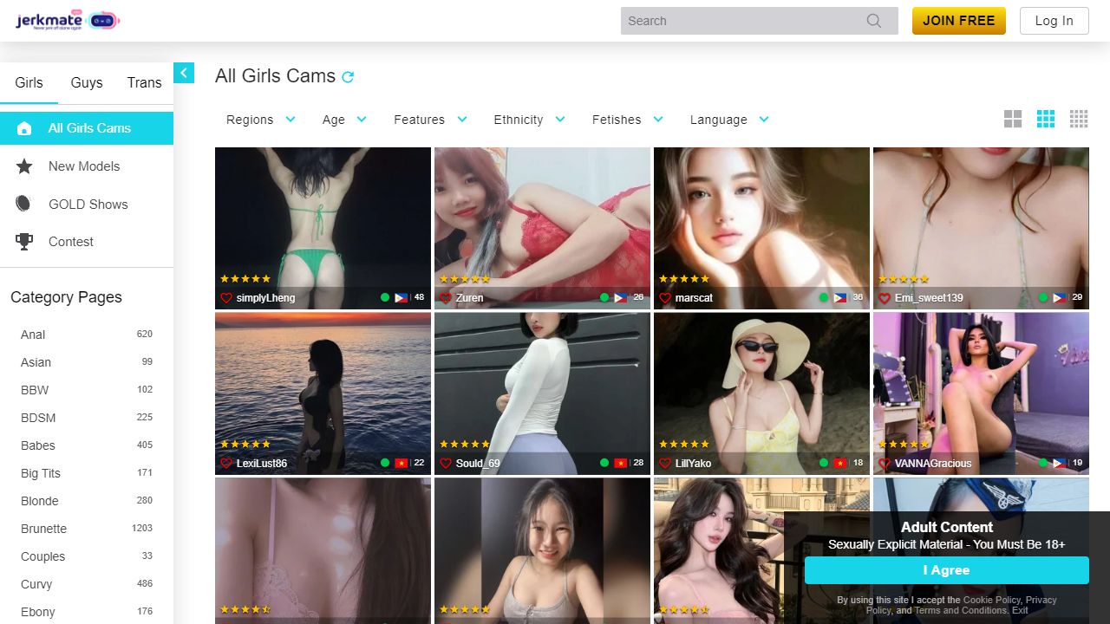
Task: Open the Fetishes filter dropdown
Action: 627,120
